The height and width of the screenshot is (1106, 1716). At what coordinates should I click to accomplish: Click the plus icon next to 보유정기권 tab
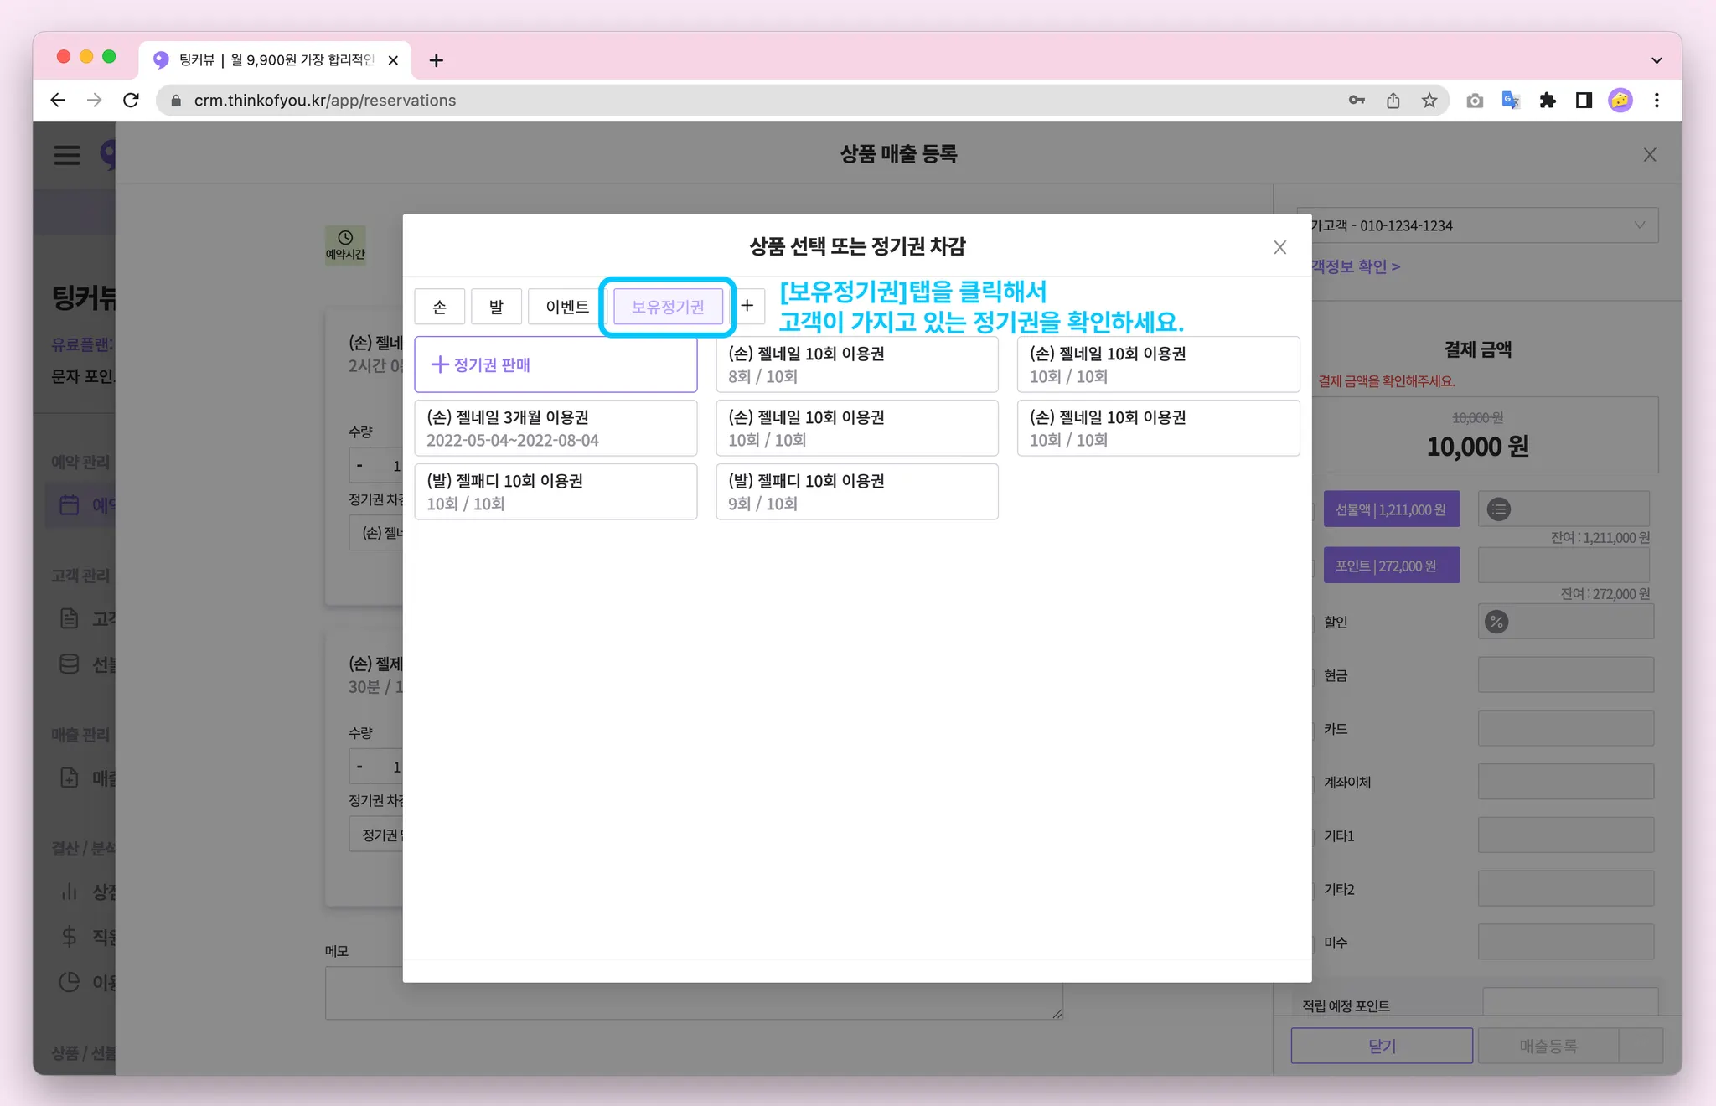747,306
